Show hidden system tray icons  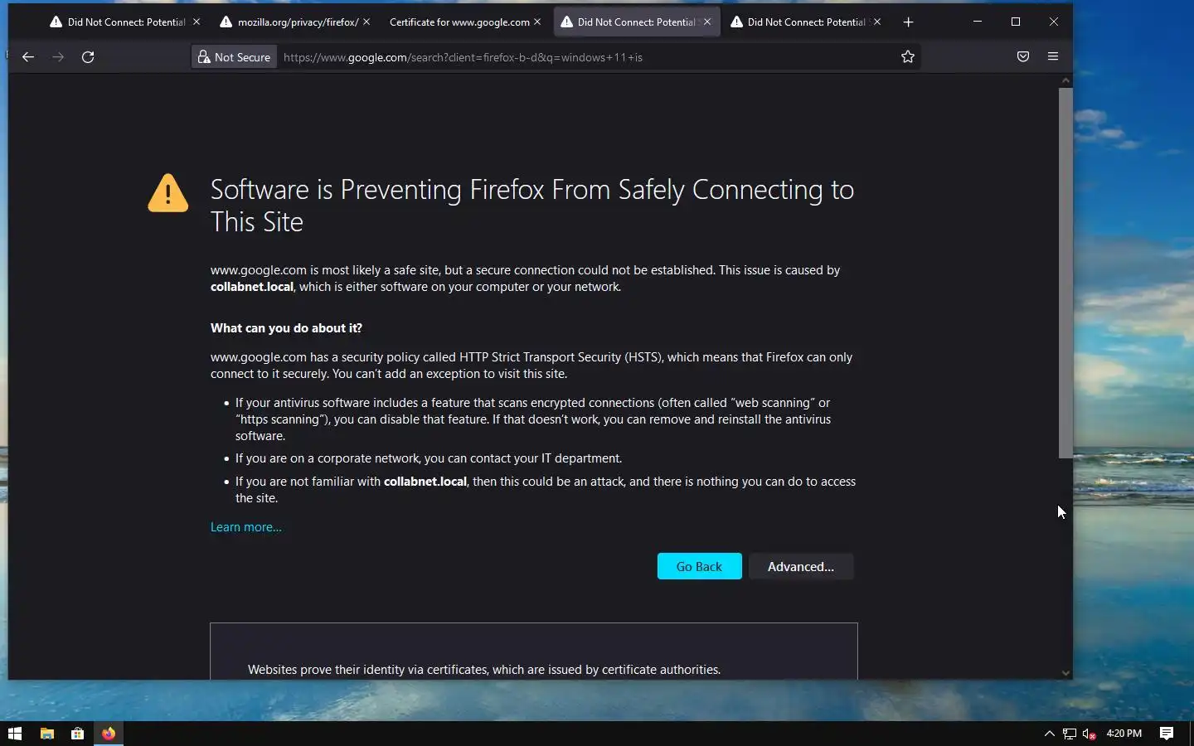[x=1049, y=734]
